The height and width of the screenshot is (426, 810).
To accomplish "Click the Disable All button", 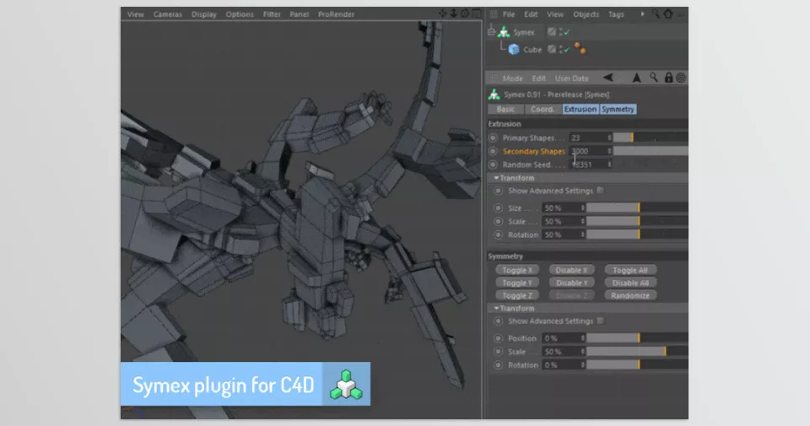I will [x=630, y=283].
